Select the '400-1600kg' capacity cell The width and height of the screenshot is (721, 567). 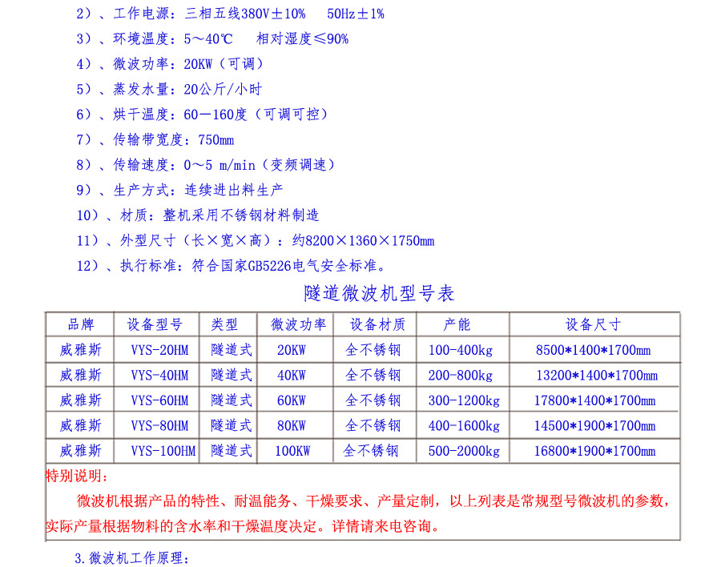464,426
